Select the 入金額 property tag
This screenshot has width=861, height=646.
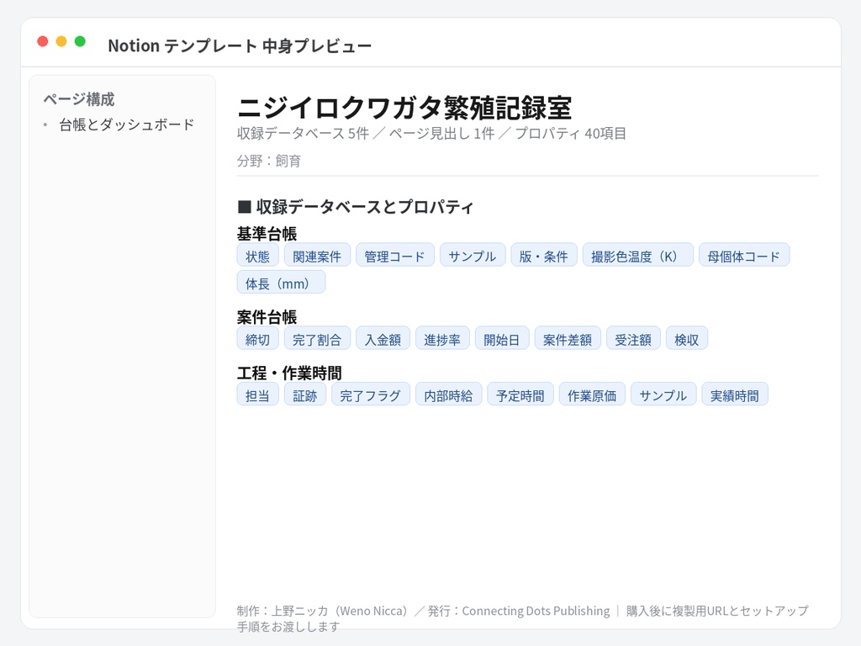(x=383, y=339)
